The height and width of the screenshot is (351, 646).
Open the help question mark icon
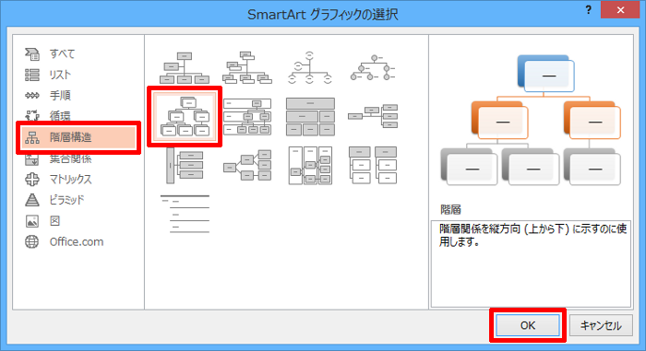[589, 10]
